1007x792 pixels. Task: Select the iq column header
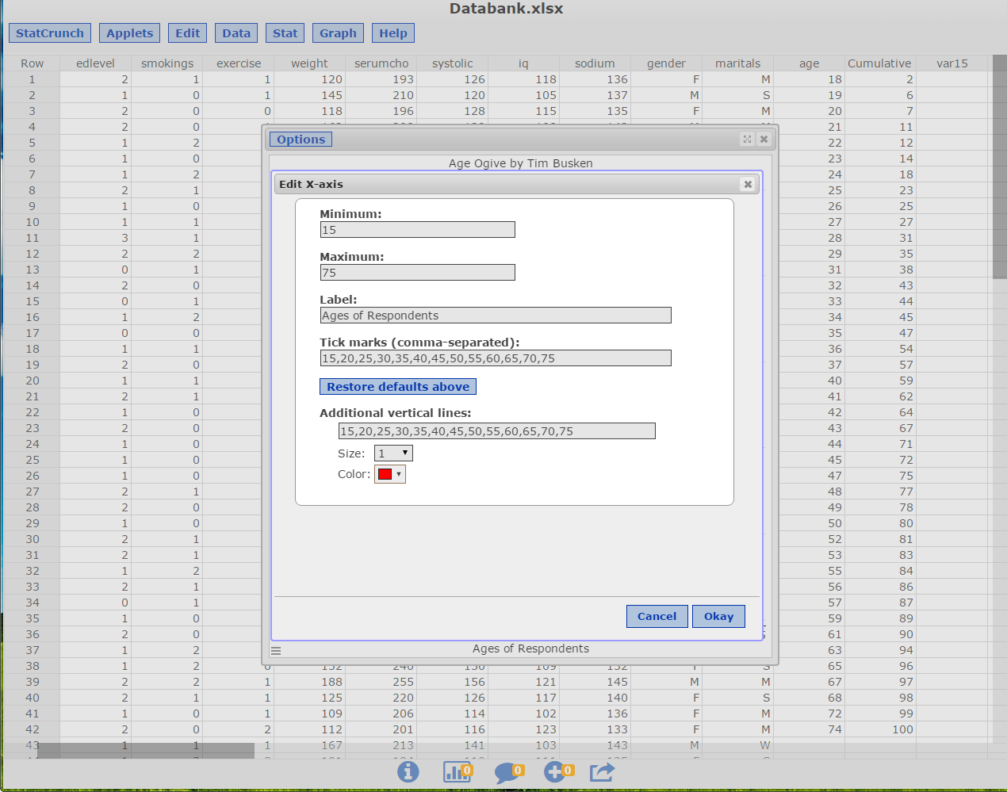tap(523, 63)
